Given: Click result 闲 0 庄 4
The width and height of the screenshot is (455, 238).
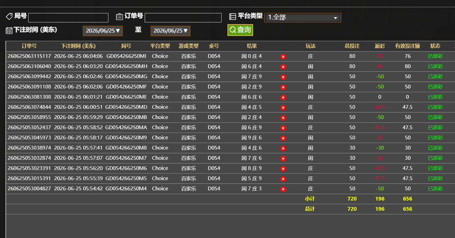Looking at the screenshot, I should click(x=252, y=56).
